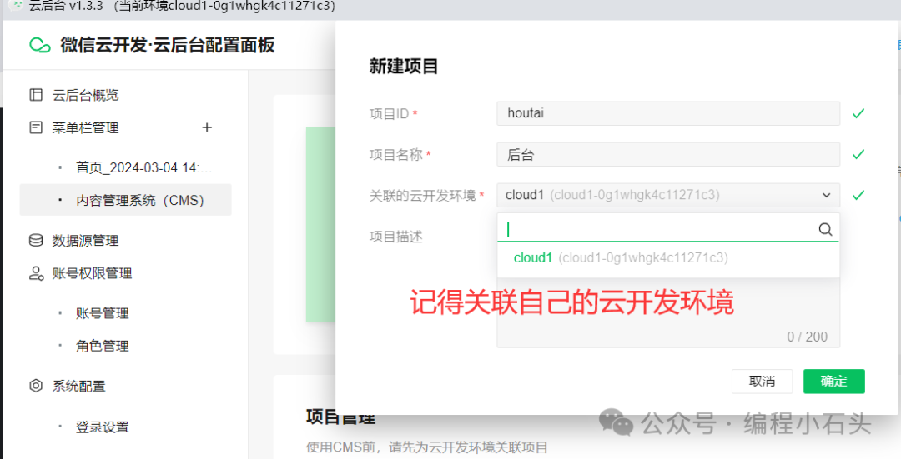Click the 新建项目 dialog title

click(404, 67)
